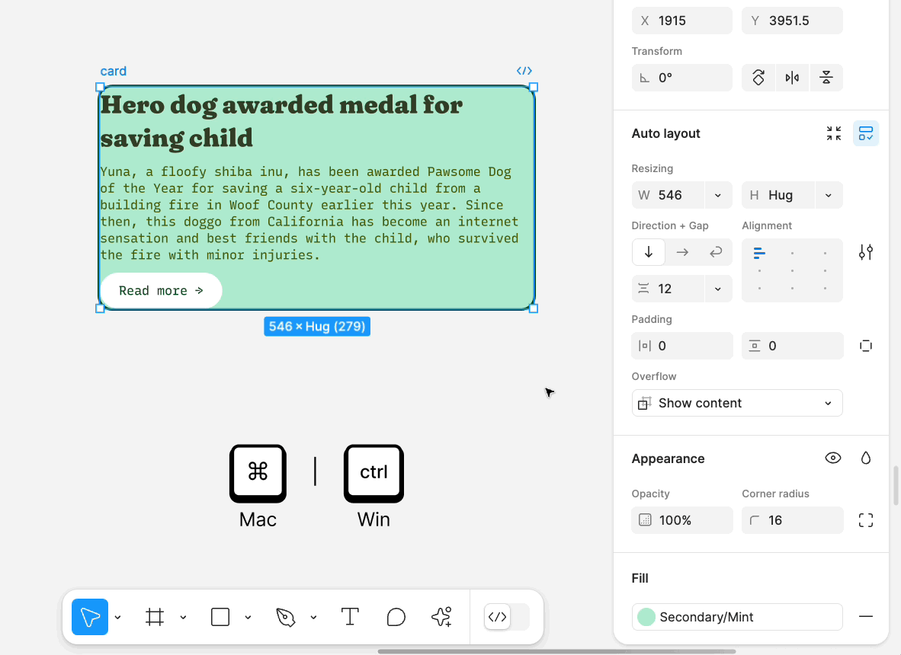Set wrap layout direction
The height and width of the screenshot is (655, 901).
pos(716,252)
